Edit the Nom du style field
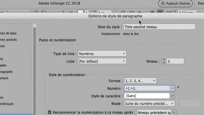This screenshot has width=204, height=115. 159,27
